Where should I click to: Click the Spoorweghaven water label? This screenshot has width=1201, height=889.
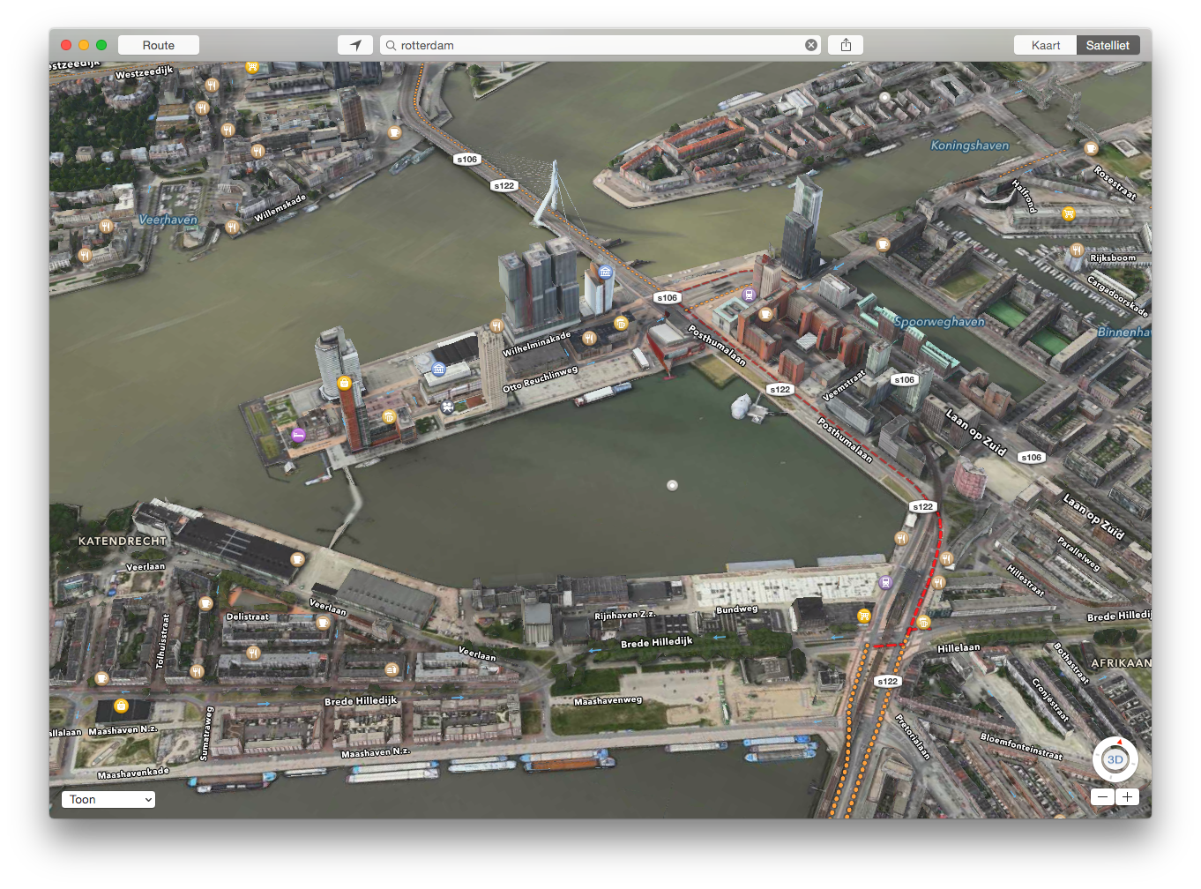pos(939,322)
